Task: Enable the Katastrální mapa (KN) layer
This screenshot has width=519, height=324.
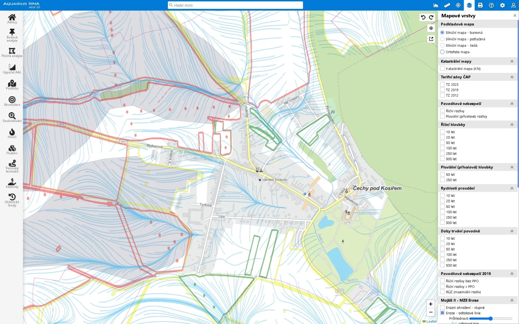Action: click(442, 68)
